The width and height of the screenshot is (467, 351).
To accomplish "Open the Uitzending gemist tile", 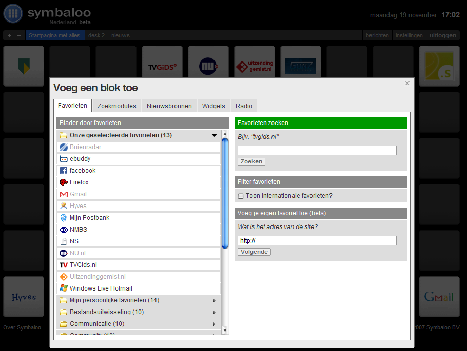I will tap(255, 62).
